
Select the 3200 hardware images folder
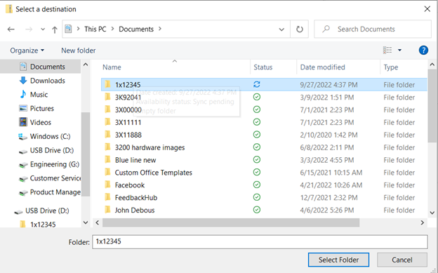tap(150, 147)
